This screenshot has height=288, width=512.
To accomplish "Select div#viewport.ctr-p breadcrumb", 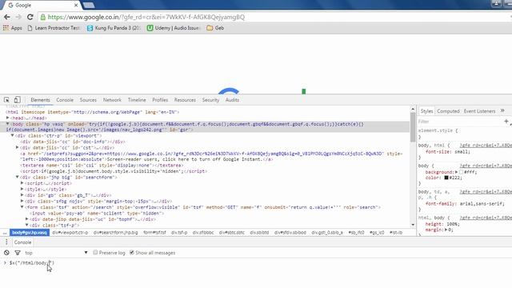I will (70, 233).
